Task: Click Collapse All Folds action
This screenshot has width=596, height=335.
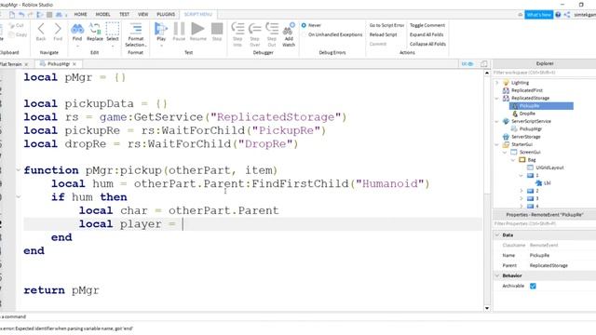Action: (427, 44)
